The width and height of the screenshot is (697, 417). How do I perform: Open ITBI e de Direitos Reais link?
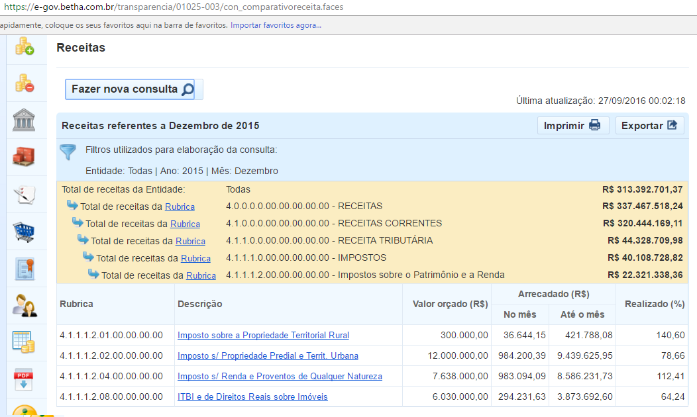click(252, 397)
